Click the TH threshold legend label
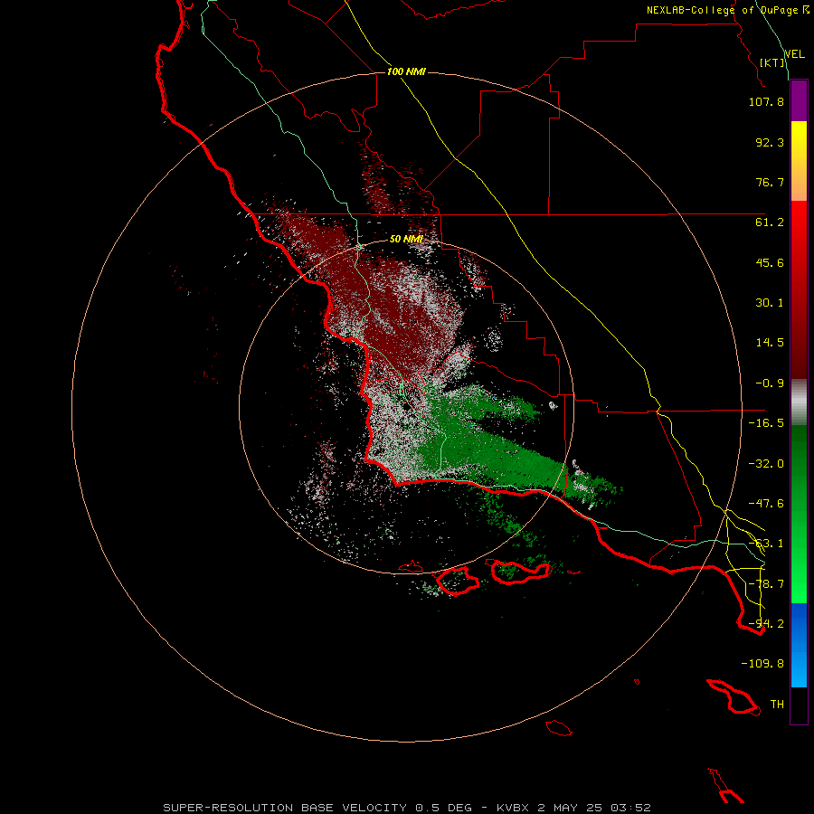The width and height of the screenshot is (814, 814). pyautogui.click(x=777, y=705)
